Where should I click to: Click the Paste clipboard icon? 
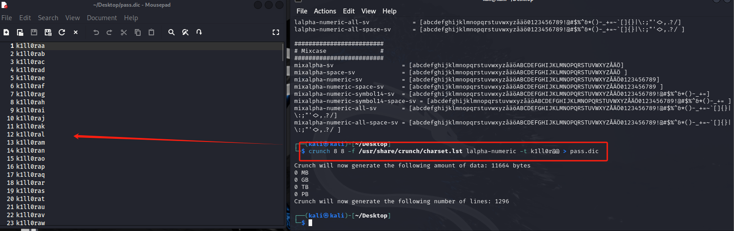151,32
